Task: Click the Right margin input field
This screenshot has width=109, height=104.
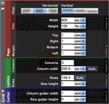Action: click(68, 41)
